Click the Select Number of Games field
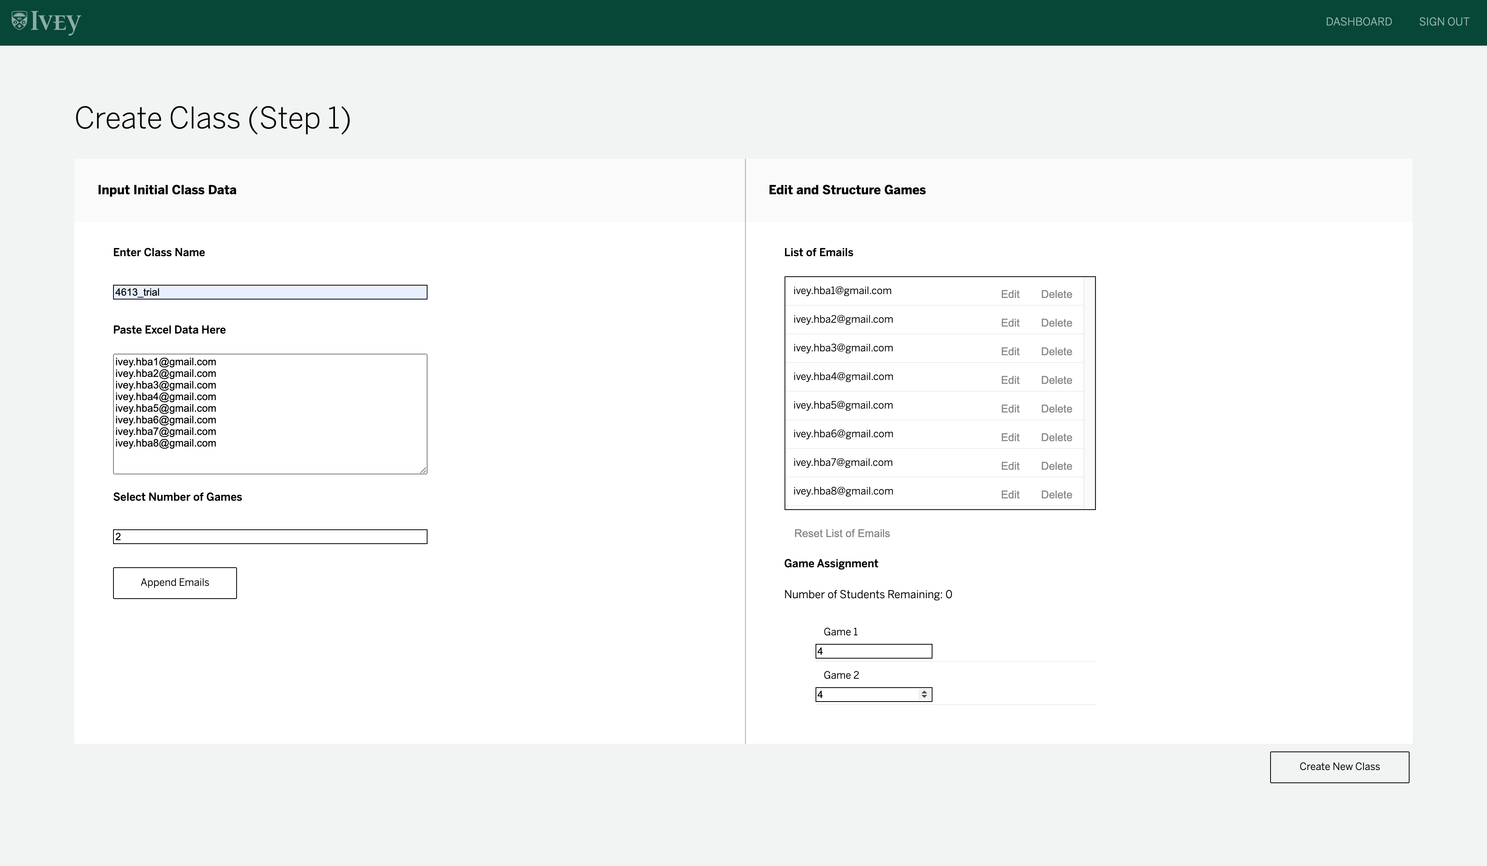The image size is (1487, 866). coord(270,536)
